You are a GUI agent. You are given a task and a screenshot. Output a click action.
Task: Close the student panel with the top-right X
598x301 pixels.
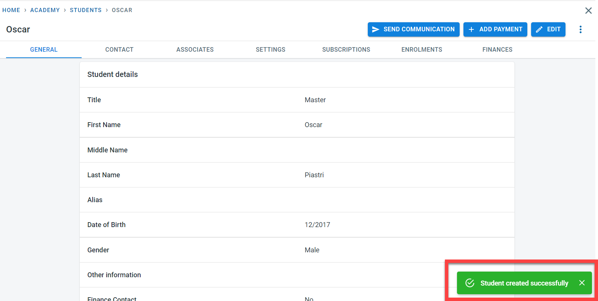[588, 11]
